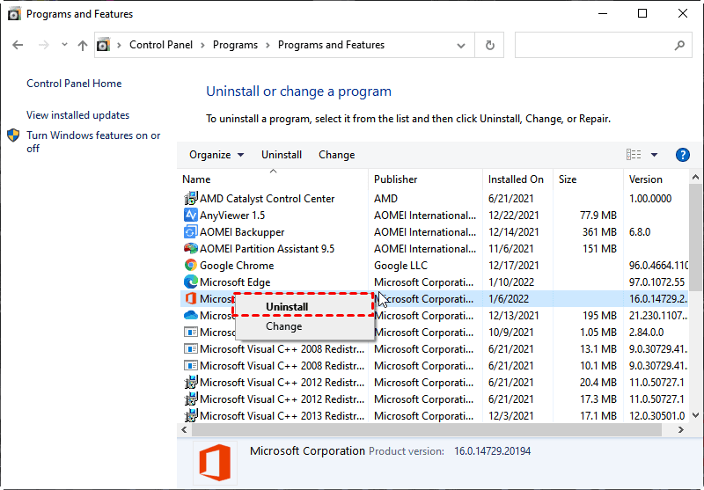Select the AnyViewer 1.5 program icon
Viewport: 704px width, 490px height.
pyautogui.click(x=191, y=216)
